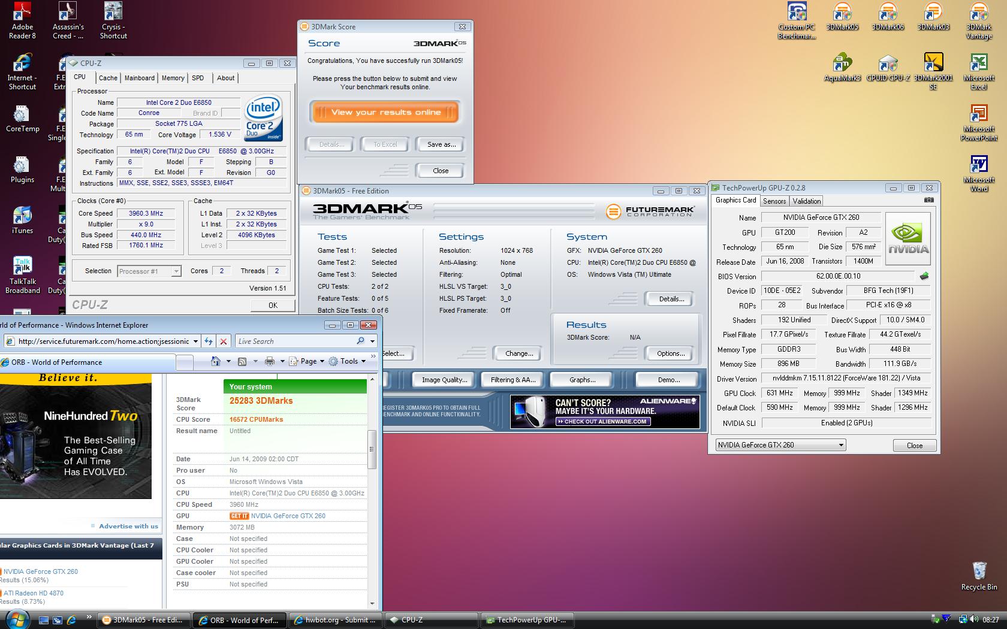Click GPU-Z BIOS save chip icon
This screenshot has height=629, width=1007.
[x=924, y=276]
